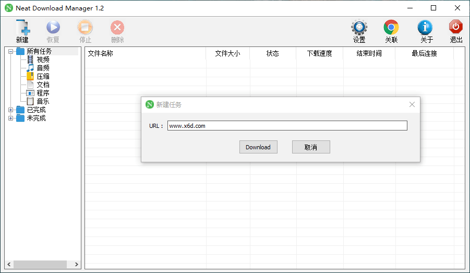The image size is (470, 273).
Task: Close the 新建任务 dialog
Action: (412, 104)
